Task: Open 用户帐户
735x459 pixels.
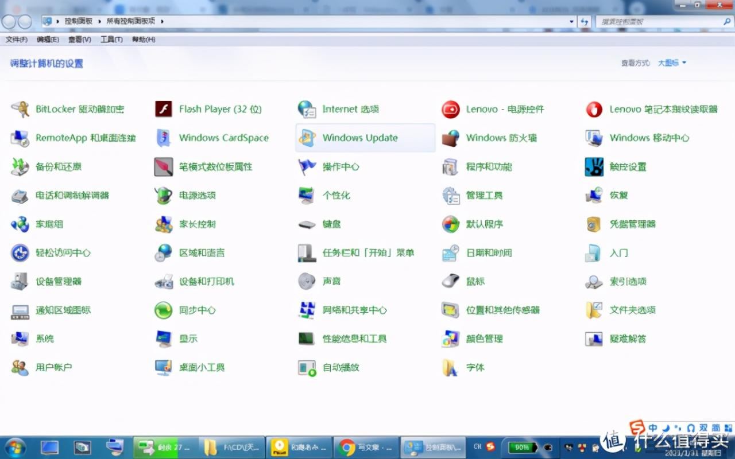Action: coord(42,367)
